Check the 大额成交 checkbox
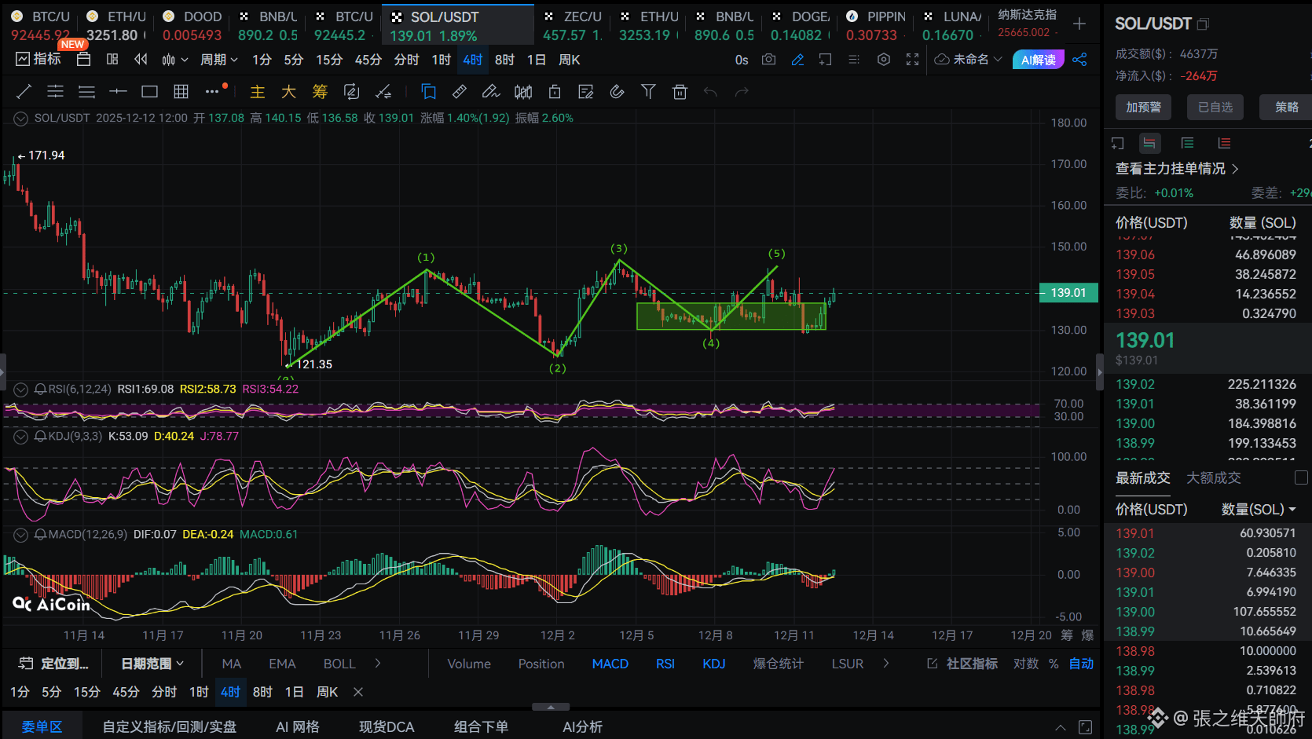Viewport: 1312px width, 739px height. [1301, 477]
